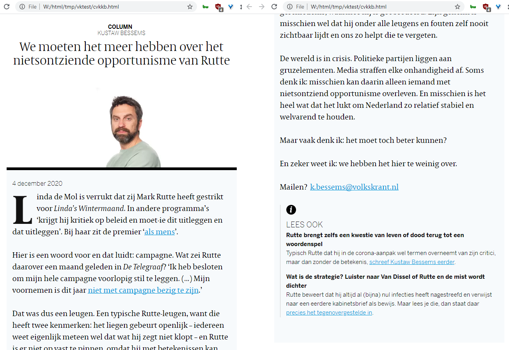Open the 'als mens' link

[x=160, y=232]
